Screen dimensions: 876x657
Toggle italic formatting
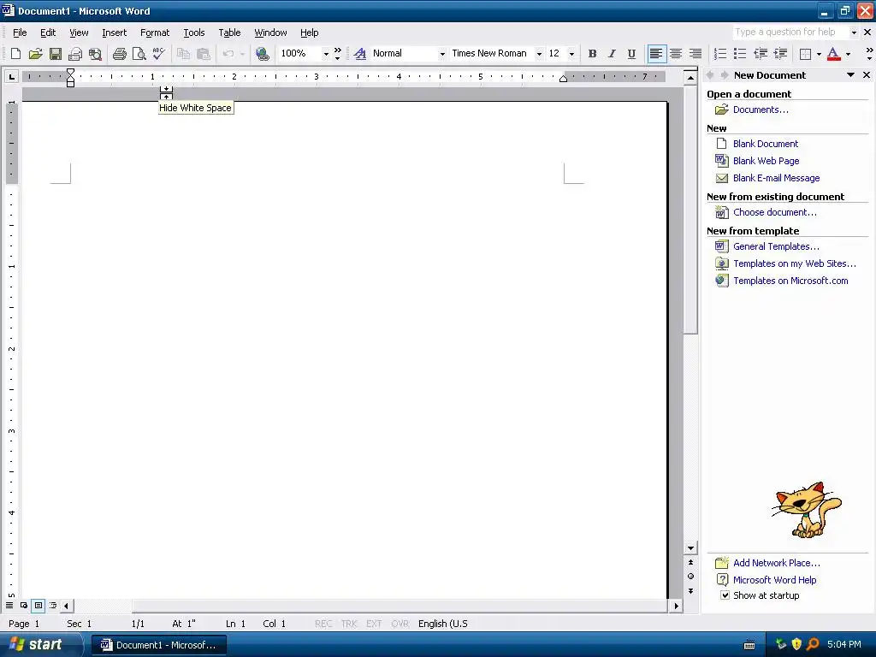click(612, 54)
